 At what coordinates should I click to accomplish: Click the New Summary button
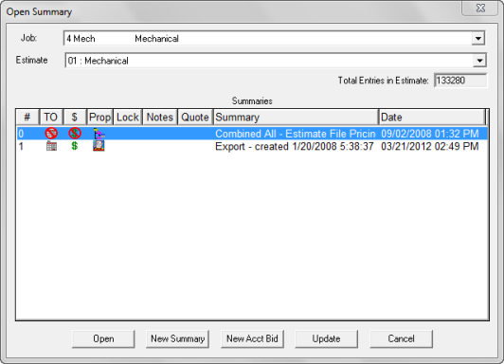(177, 339)
